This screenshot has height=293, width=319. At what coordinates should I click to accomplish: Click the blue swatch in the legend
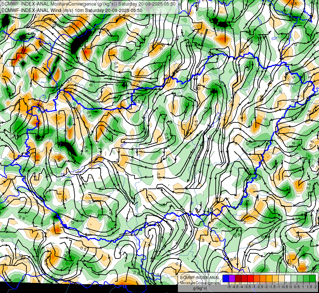point(226,279)
